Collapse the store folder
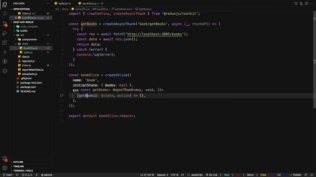The image size is (316, 177). coord(25,44)
